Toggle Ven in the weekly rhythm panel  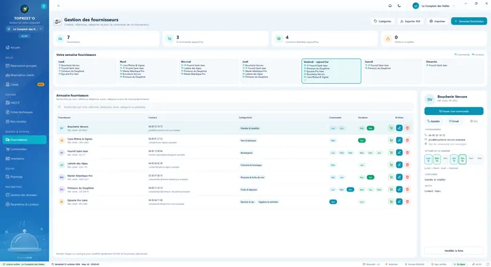[x=462, y=159]
